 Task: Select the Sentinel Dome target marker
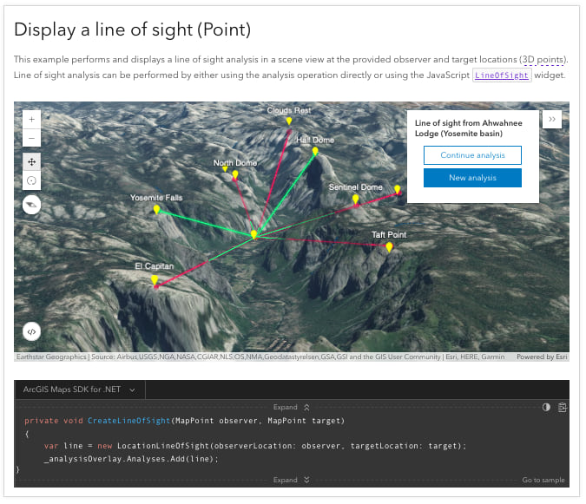(355, 200)
